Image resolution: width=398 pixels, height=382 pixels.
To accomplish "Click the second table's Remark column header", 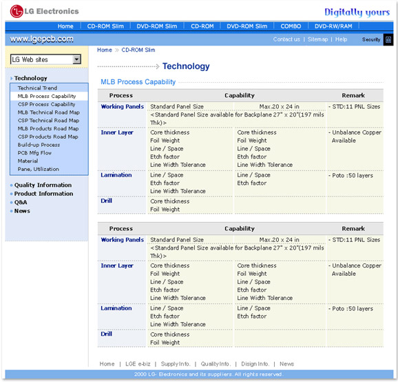I will pos(353,229).
